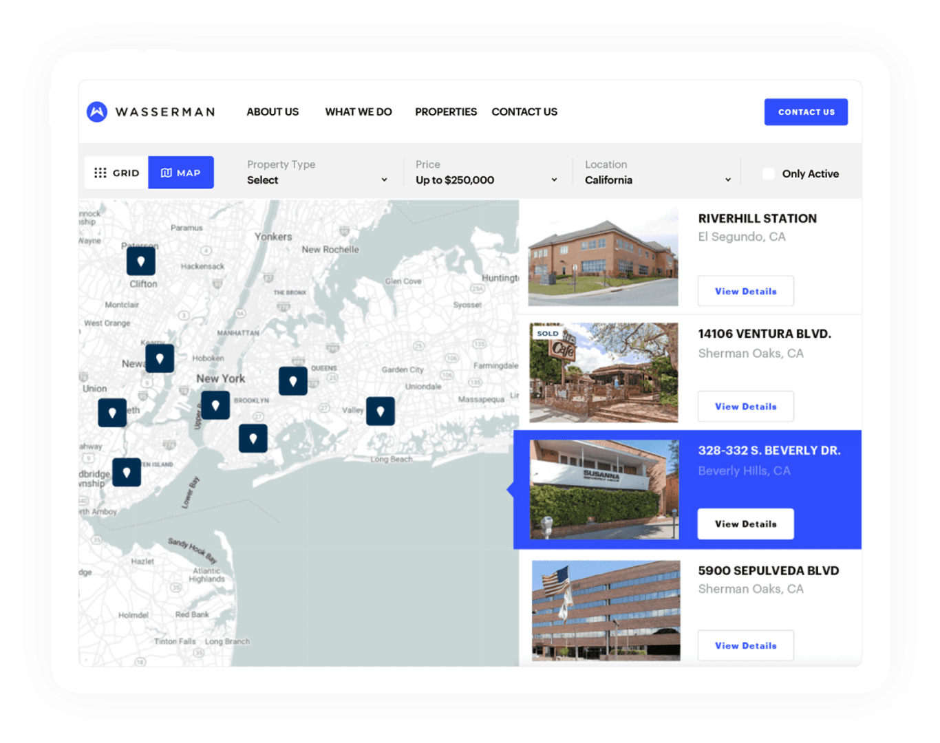Image resolution: width=940 pixels, height=743 pixels.
Task: Click the Riverhill Station title
Action: tap(758, 218)
